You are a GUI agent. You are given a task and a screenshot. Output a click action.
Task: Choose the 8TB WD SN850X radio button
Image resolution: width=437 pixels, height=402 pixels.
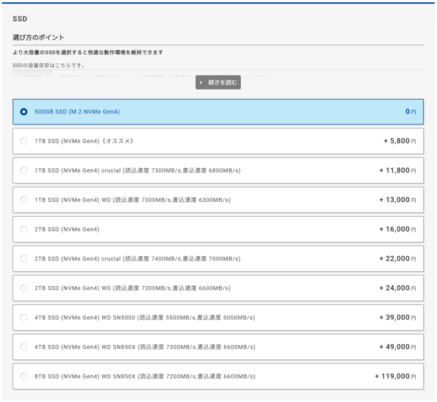coord(24,376)
